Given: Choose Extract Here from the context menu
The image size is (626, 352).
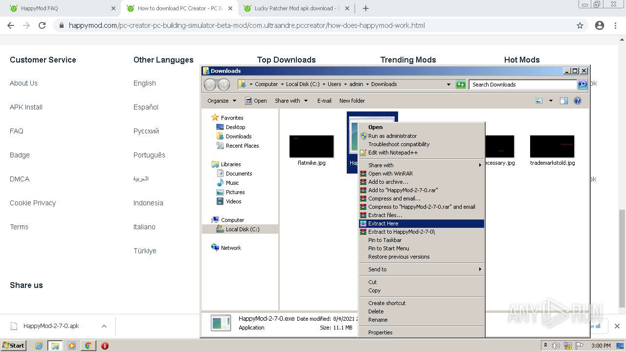Looking at the screenshot, I should pos(422,223).
